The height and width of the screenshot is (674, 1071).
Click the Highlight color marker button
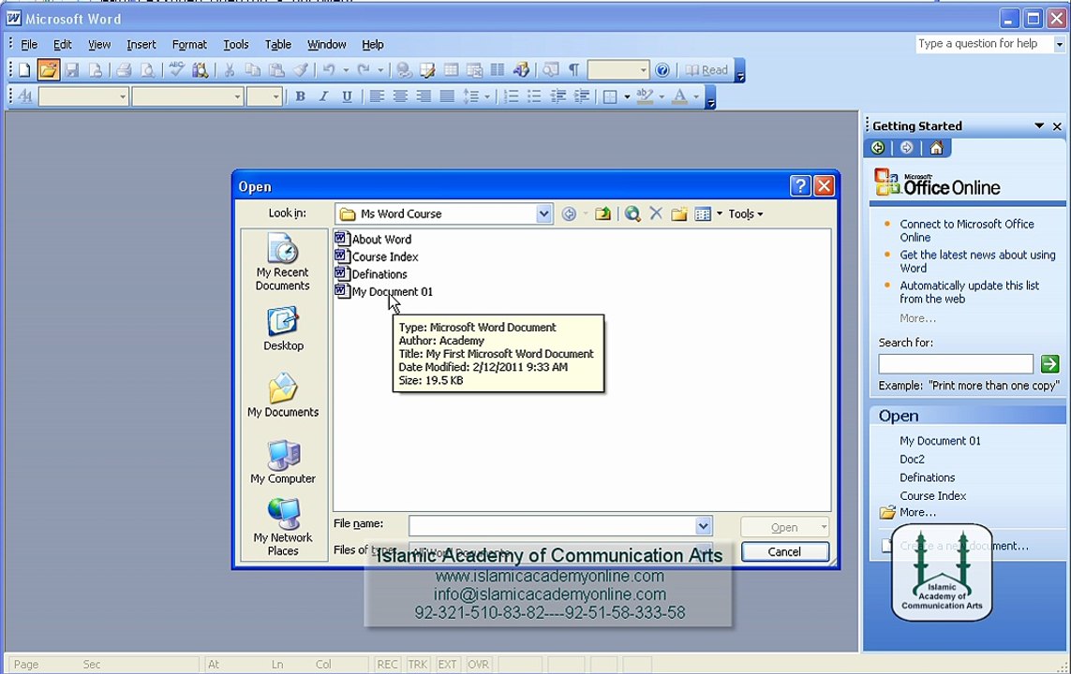point(645,96)
